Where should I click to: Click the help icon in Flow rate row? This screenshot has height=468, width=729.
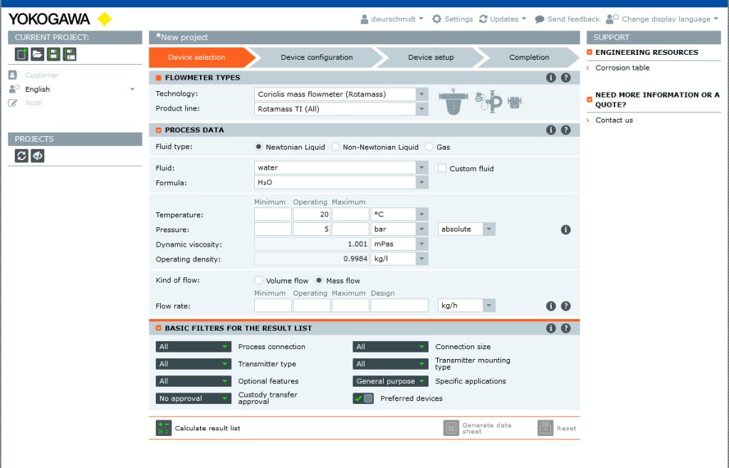566,306
